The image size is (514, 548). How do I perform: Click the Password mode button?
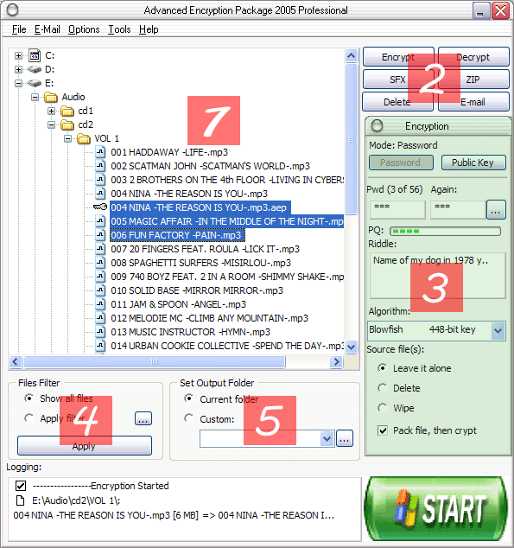(401, 162)
